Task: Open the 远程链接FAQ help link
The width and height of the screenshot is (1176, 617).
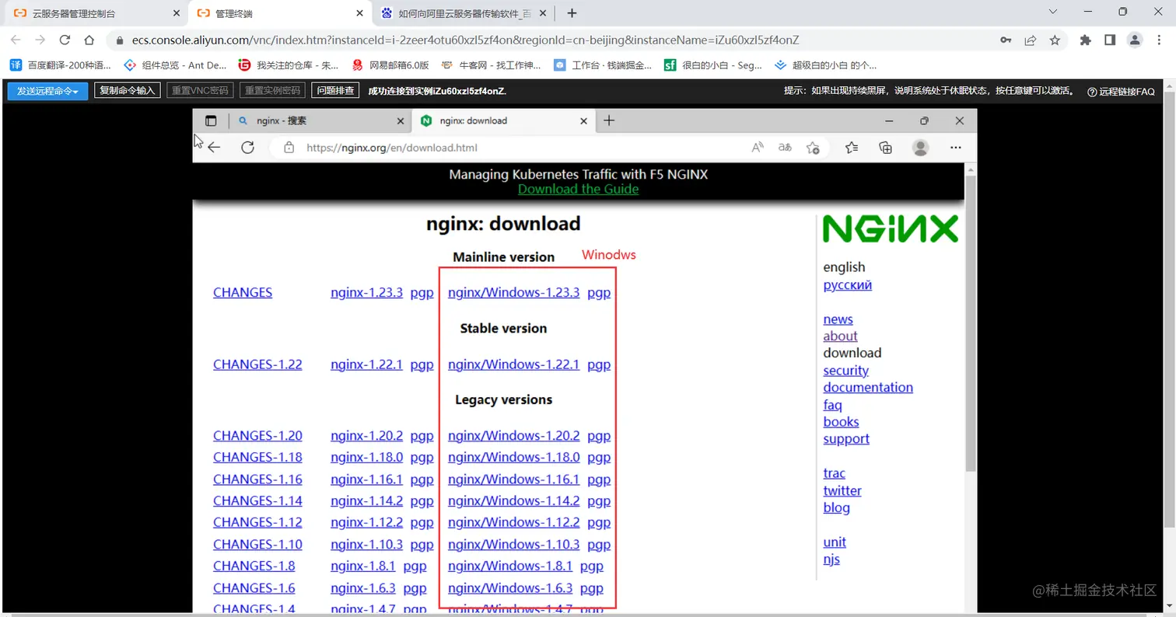Action: pos(1121,92)
